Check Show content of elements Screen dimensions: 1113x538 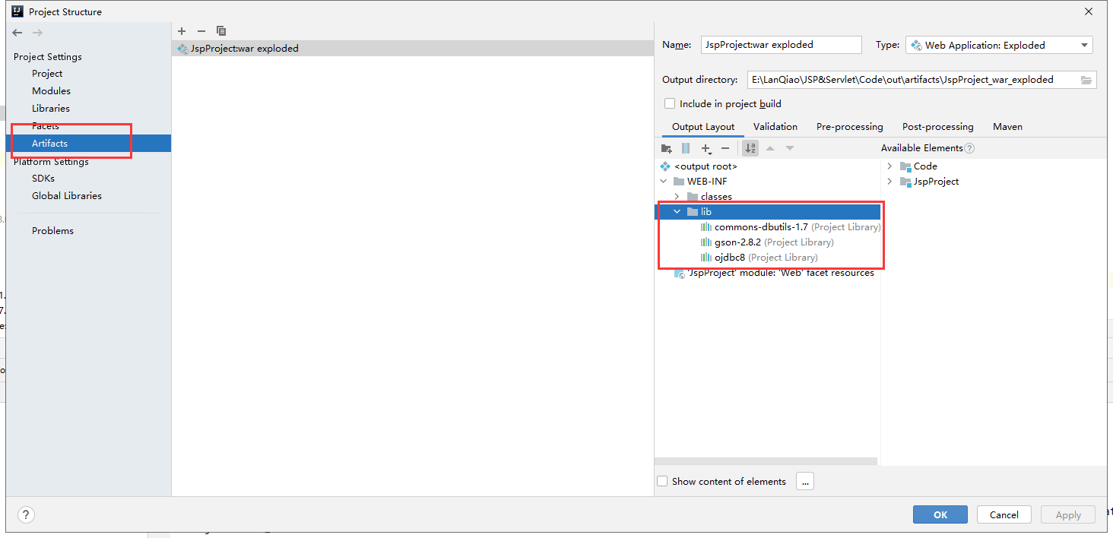(x=662, y=480)
